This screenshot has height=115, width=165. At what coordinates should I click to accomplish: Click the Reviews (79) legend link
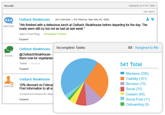[x=136, y=84]
